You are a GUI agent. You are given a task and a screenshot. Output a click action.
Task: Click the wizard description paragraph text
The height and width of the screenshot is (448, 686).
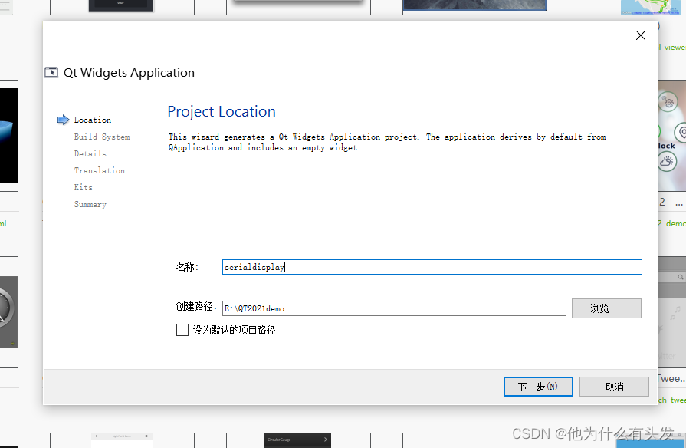pyautogui.click(x=387, y=142)
